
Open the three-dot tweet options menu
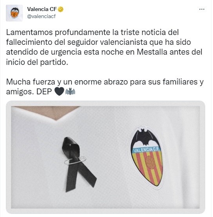coord(202,9)
